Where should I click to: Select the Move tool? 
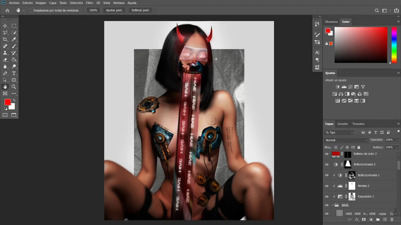pos(5,26)
